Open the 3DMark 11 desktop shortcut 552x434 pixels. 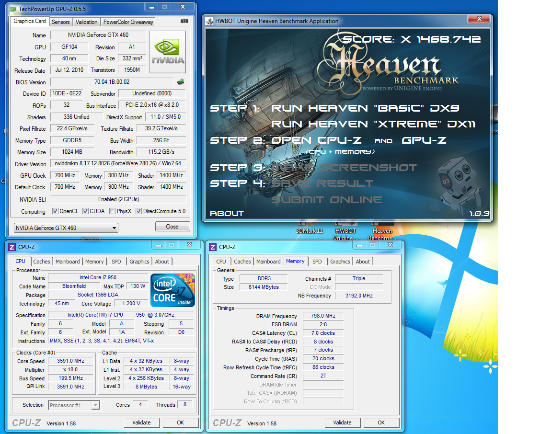click(309, 228)
